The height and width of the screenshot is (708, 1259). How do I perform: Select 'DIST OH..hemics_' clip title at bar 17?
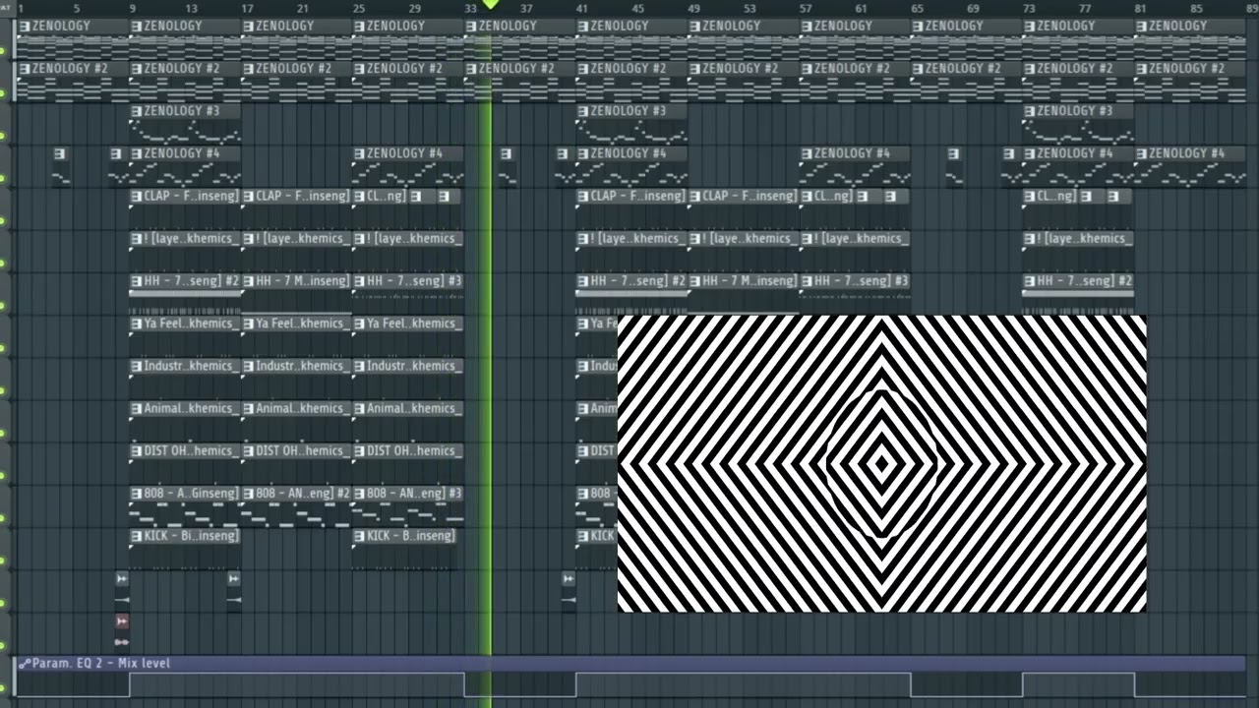tap(303, 450)
